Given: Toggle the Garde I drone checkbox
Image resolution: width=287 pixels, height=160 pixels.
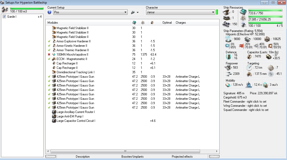Looking at the screenshot, I should [x=4, y=17].
